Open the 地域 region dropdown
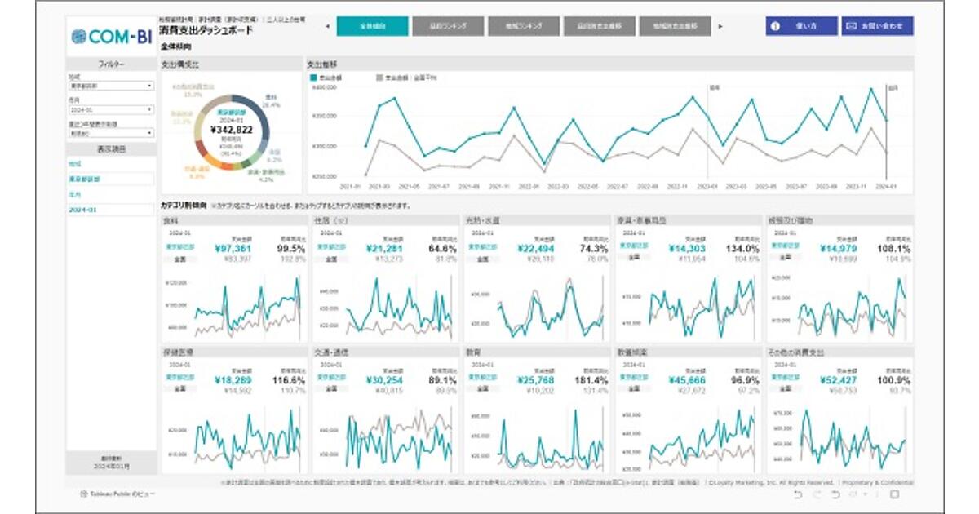The image size is (979, 514). (110, 85)
